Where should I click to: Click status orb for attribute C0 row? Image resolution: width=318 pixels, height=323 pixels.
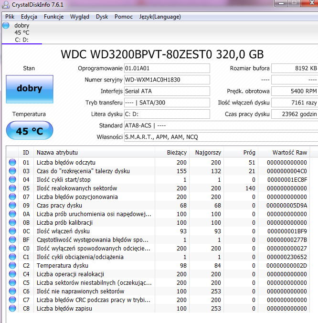(x=12, y=248)
